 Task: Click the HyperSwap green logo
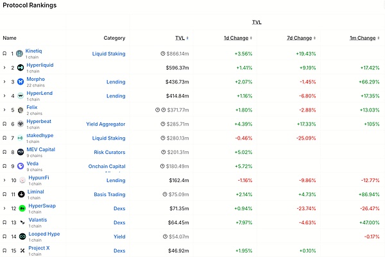(x=21, y=208)
